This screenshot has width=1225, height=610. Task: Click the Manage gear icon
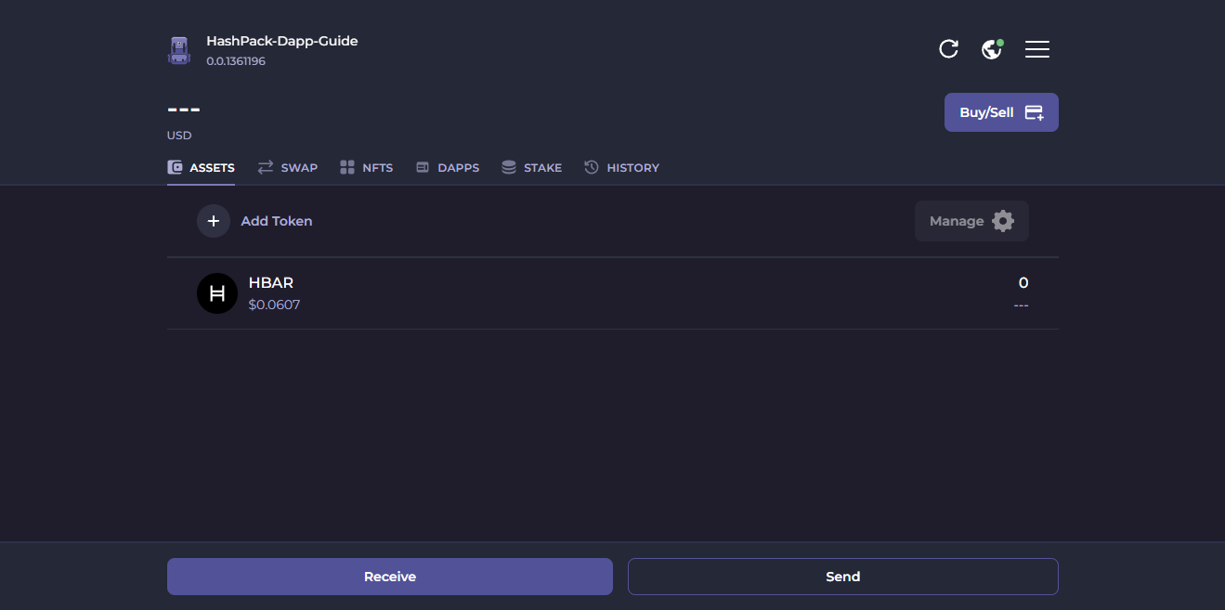coord(1003,221)
